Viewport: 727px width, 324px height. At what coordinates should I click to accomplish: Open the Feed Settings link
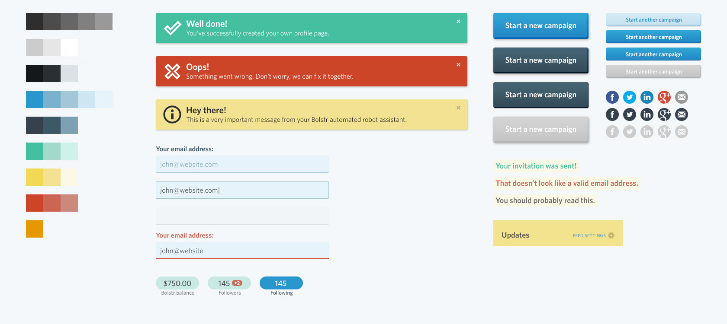coord(589,235)
